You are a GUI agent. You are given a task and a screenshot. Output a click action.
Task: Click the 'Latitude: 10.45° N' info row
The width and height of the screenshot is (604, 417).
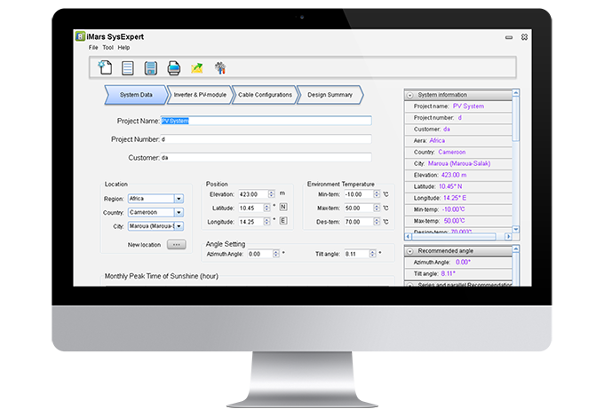[458, 186]
